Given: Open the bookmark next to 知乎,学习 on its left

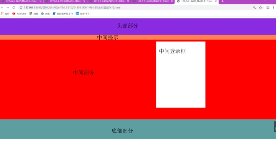Looking at the screenshot, I should (63, 13).
